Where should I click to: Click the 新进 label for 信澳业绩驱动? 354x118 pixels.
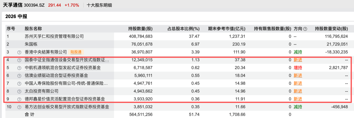(298, 76)
